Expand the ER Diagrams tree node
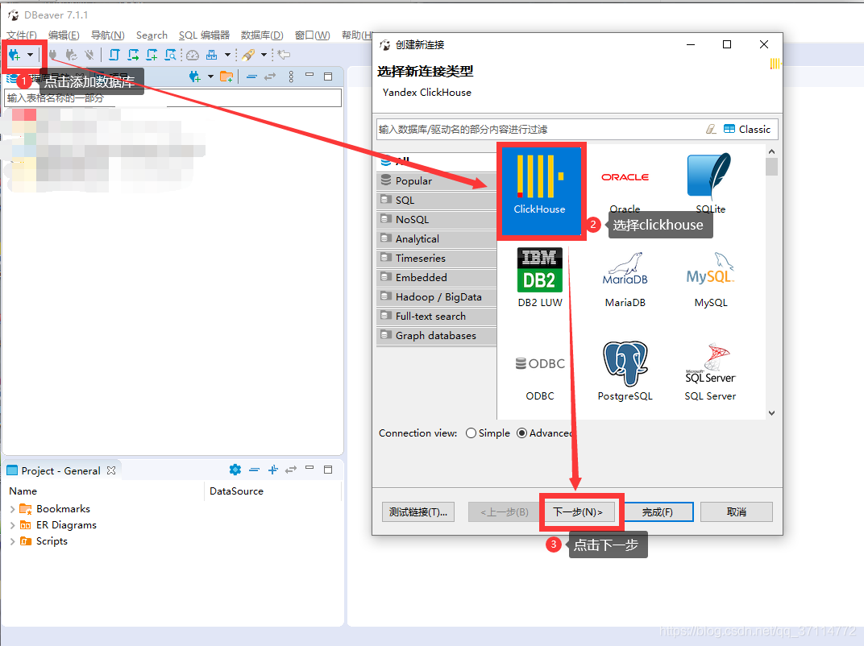This screenshot has width=864, height=646. click(13, 525)
